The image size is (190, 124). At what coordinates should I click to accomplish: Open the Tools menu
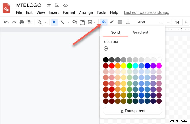[102, 12]
